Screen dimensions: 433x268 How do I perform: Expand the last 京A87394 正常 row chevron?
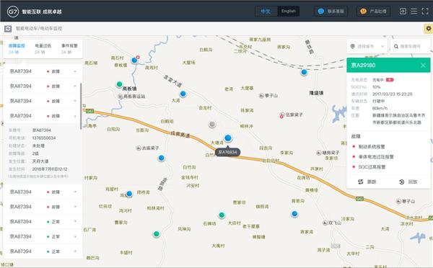click(x=75, y=251)
